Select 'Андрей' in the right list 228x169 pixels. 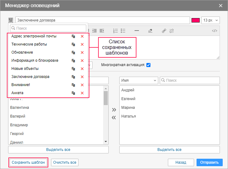pyautogui.click(x=128, y=90)
